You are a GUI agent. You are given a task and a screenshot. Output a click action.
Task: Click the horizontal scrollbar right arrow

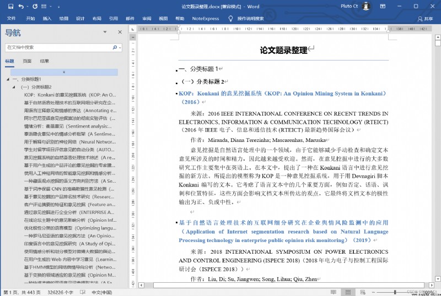[431, 286]
